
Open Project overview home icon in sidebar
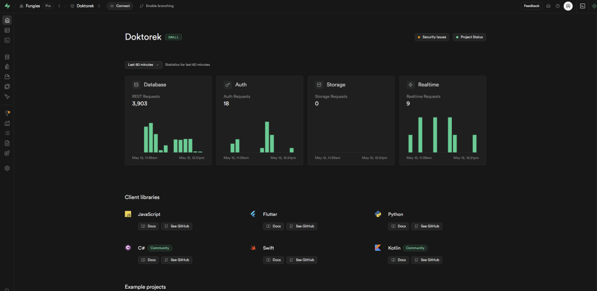(7, 20)
